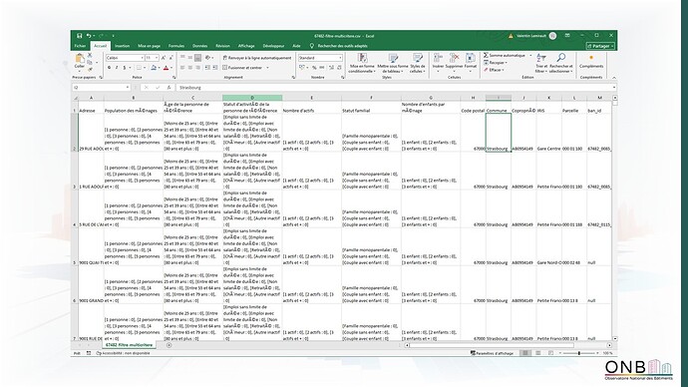Click the zoom slider in status bar
Screen dimensions: 688x387
[x=579, y=353]
